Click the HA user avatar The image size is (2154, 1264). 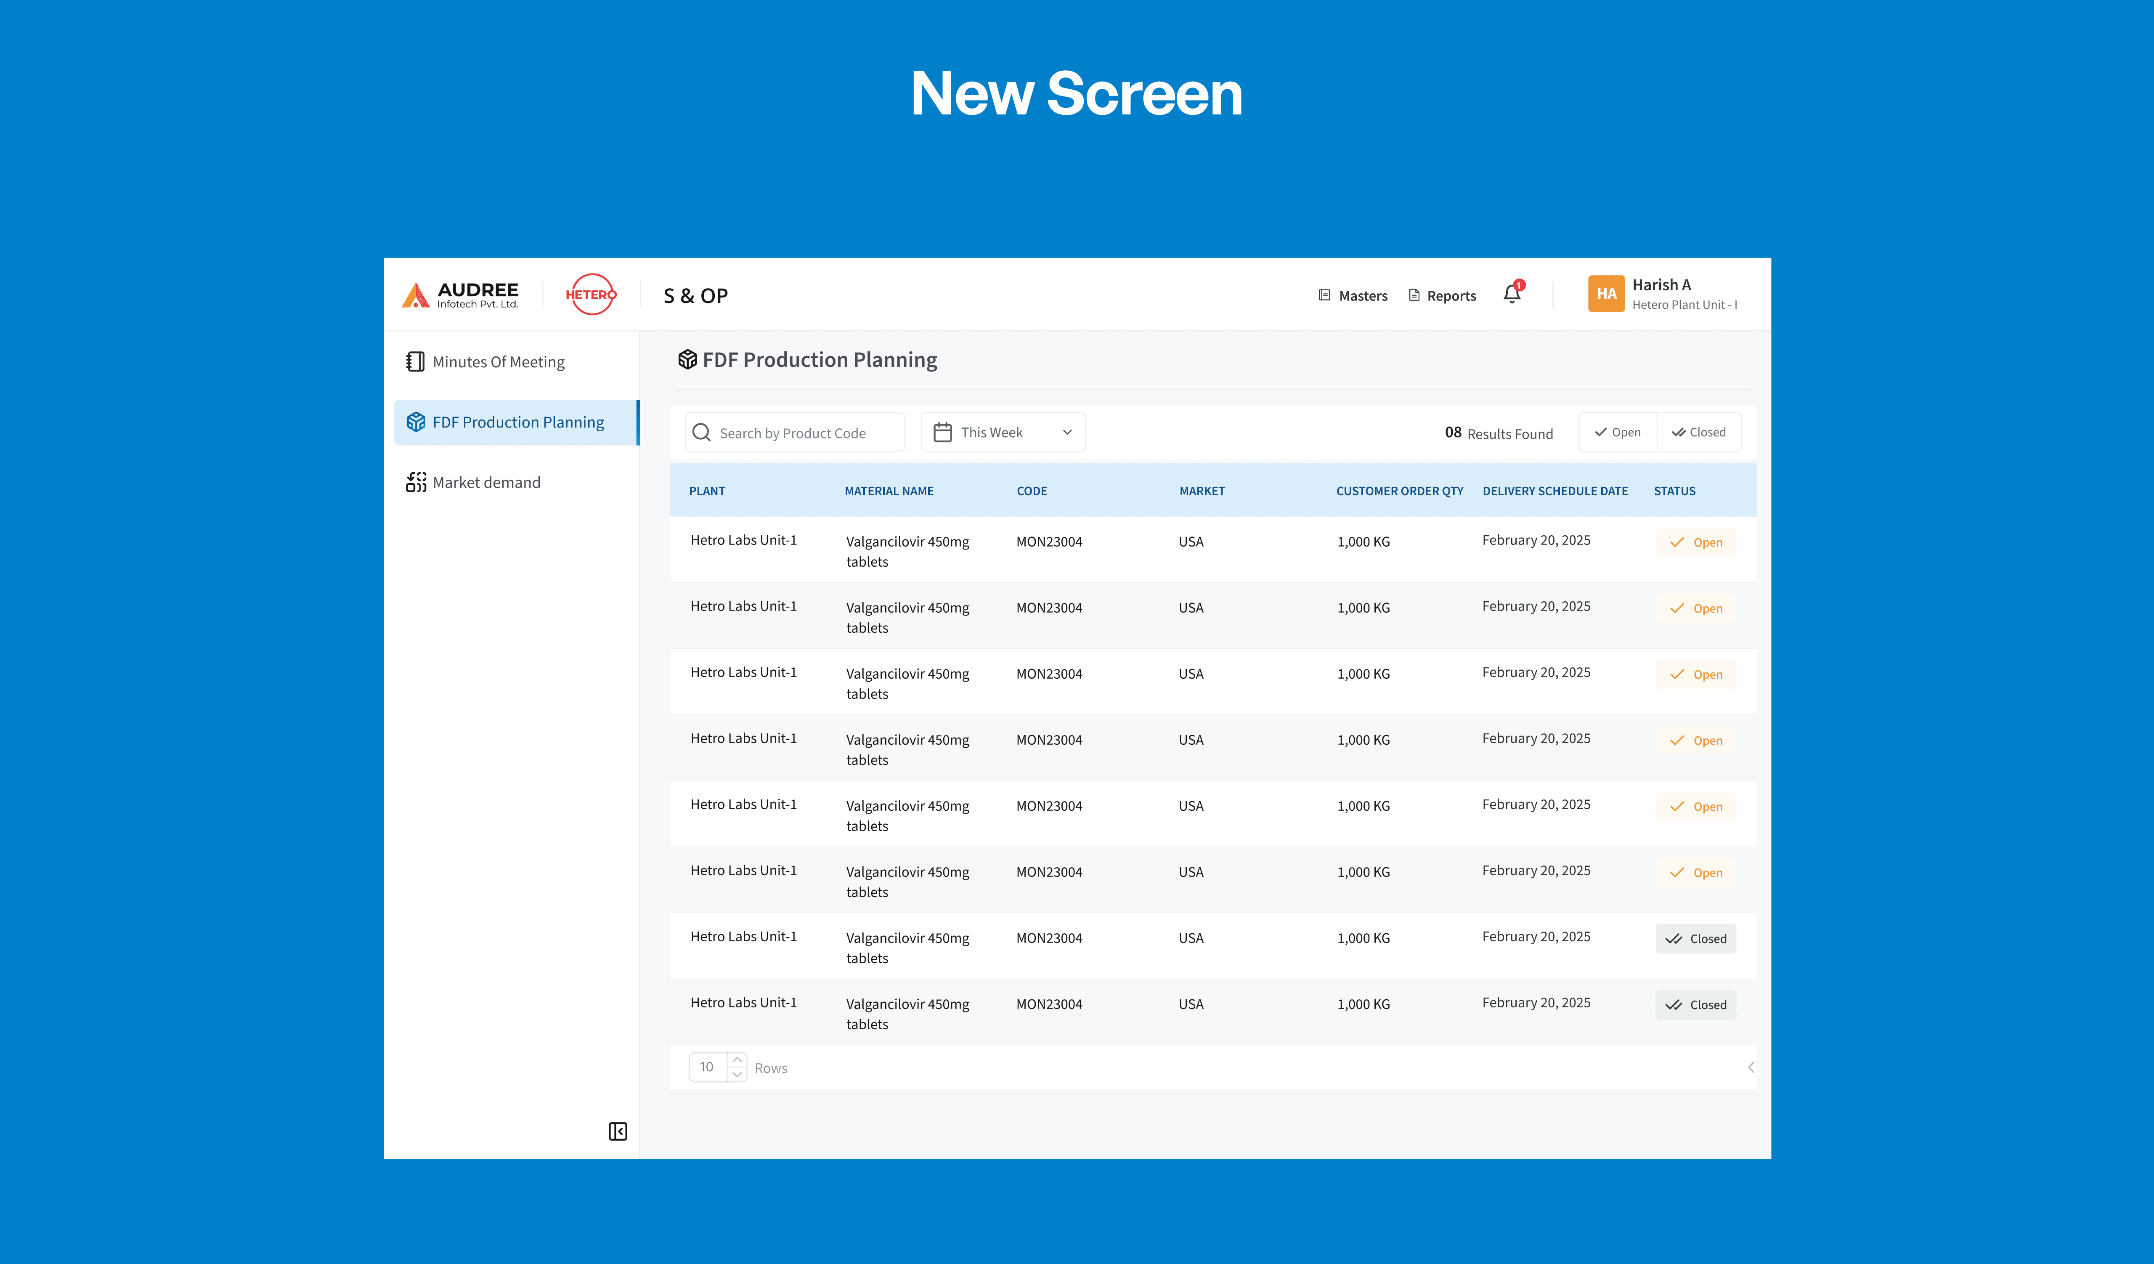point(1605,294)
